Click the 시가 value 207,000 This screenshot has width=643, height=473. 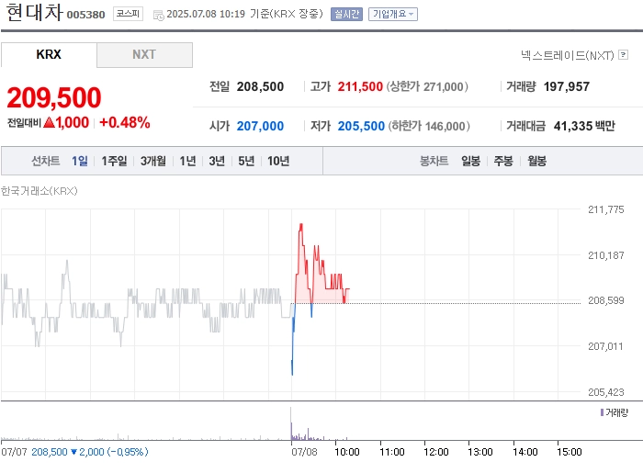(x=260, y=126)
